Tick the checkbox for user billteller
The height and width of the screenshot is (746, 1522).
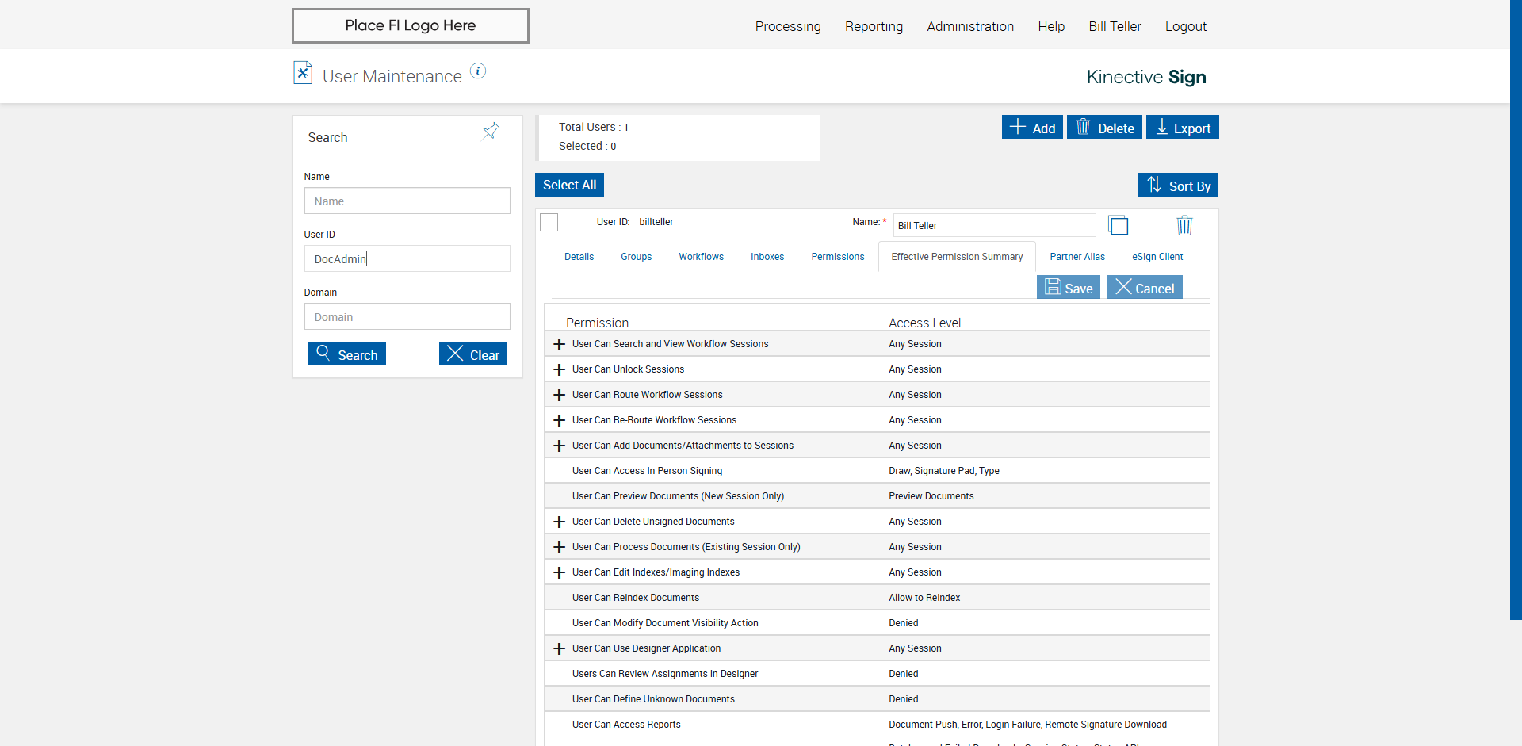pos(549,223)
